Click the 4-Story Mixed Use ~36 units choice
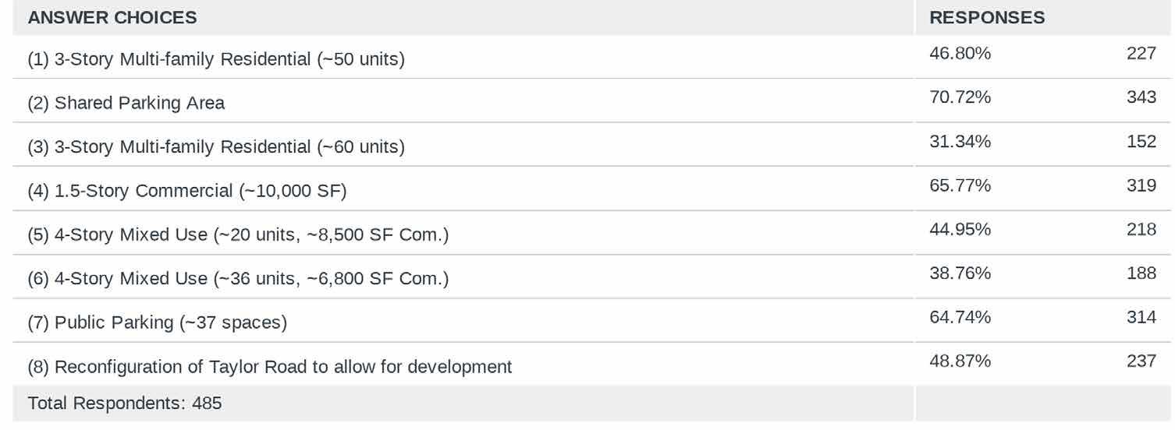 pyautogui.click(x=238, y=279)
